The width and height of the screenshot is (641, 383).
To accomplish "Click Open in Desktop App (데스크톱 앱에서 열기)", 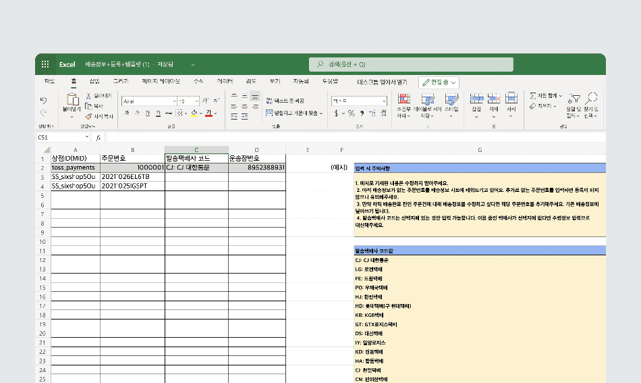I will tap(382, 82).
